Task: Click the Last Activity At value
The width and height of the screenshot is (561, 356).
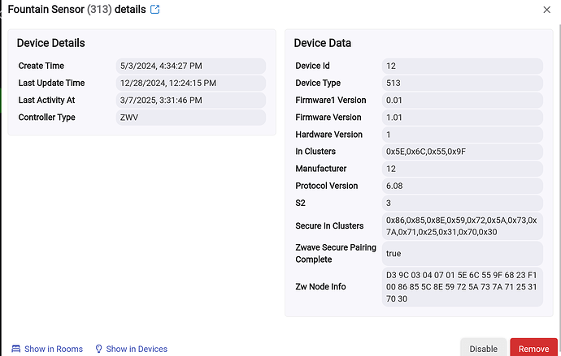Action: (190, 100)
